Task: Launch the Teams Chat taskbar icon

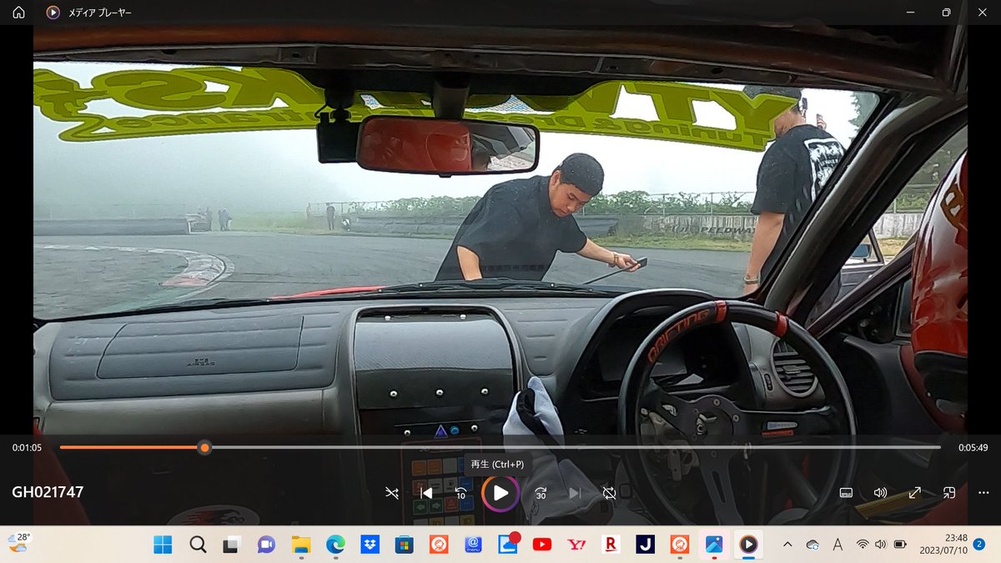Action: point(266,545)
